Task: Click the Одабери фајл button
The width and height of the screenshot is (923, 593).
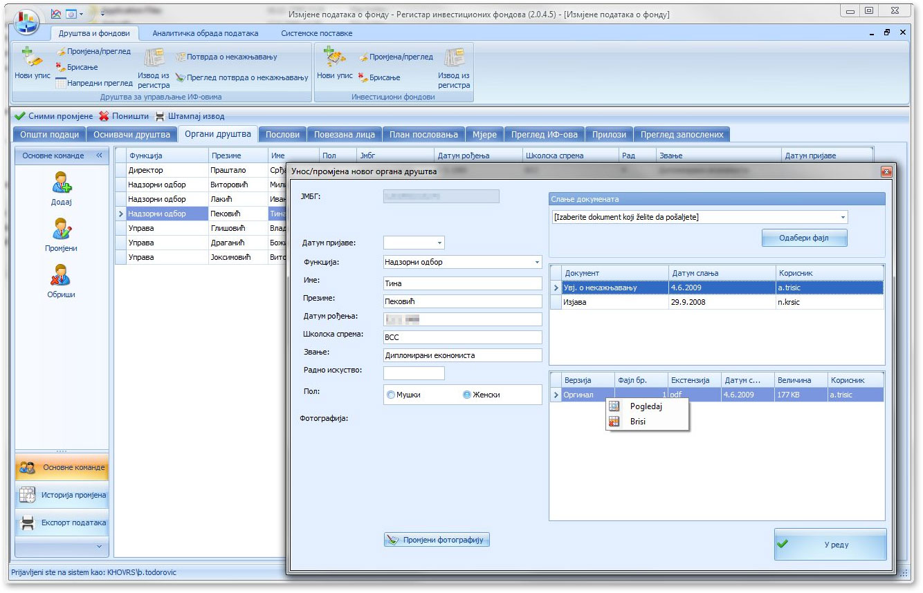Action: pos(804,238)
